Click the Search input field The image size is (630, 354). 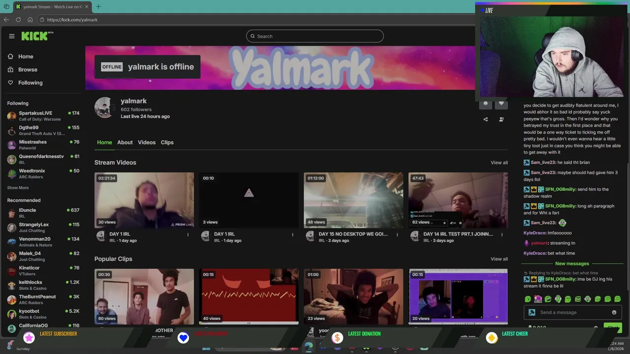[315, 36]
